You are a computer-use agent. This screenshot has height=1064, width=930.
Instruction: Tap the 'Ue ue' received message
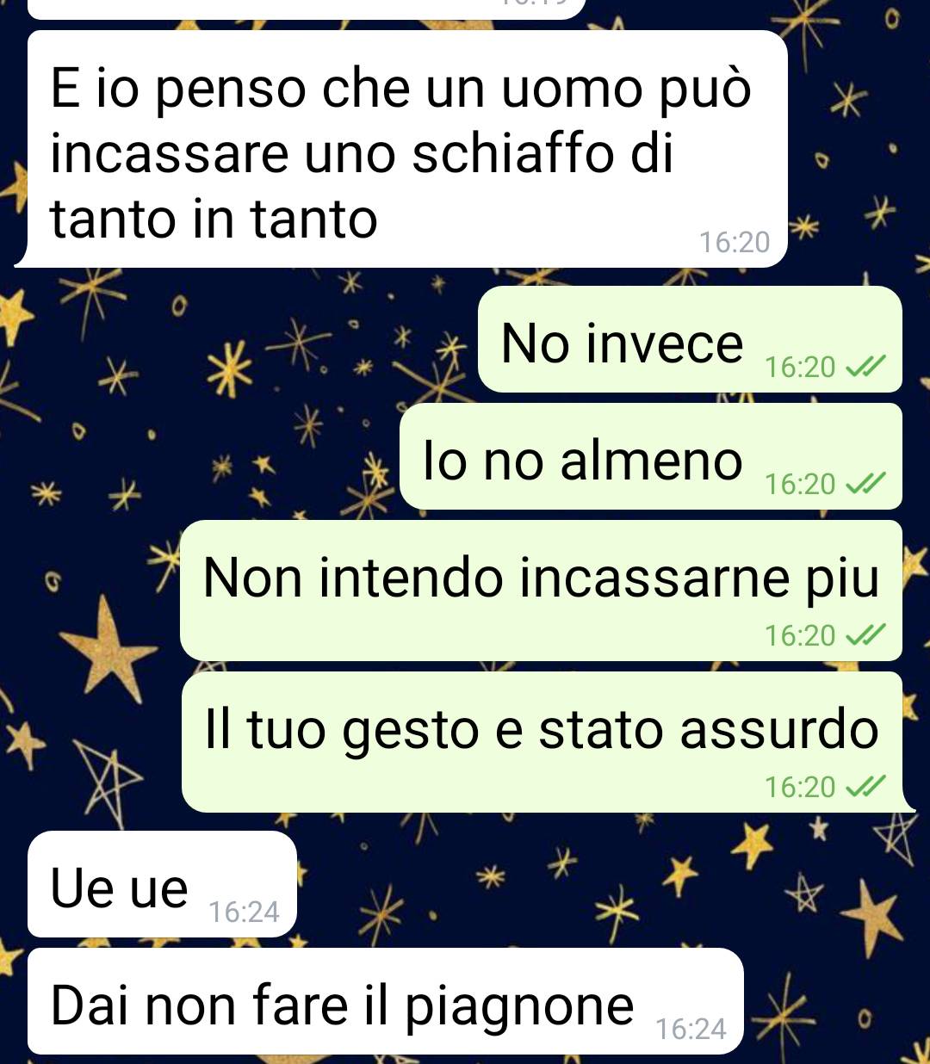162,884
